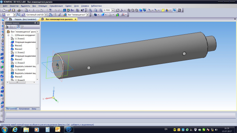
Task: Click the context help arrow-question icon
Action: [x=82, y=10]
